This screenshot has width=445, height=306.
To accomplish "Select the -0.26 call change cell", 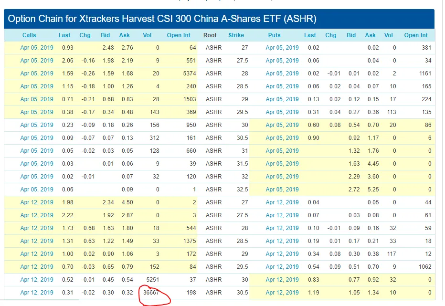I will click(88, 74).
